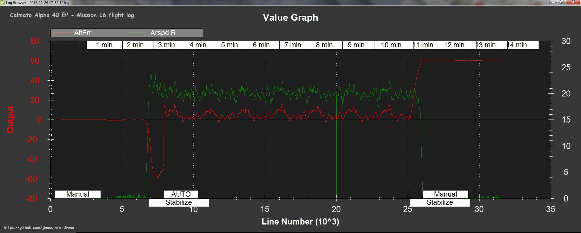Image resolution: width=581 pixels, height=233 pixels.
Task: Click the 25 tick on right-hand airspeed axis
Action: [566, 67]
